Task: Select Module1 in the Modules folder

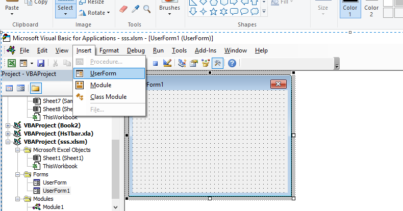Action: [x=53, y=207]
